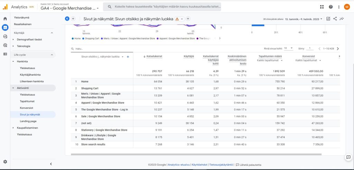354x170 pixels.
Task: Sort by Katselukerrat column
Action: click(x=155, y=56)
